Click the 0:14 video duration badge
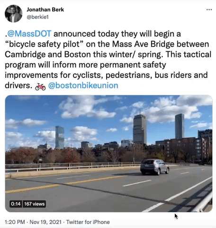Viewport: 216px width, 228px height. tap(16, 204)
